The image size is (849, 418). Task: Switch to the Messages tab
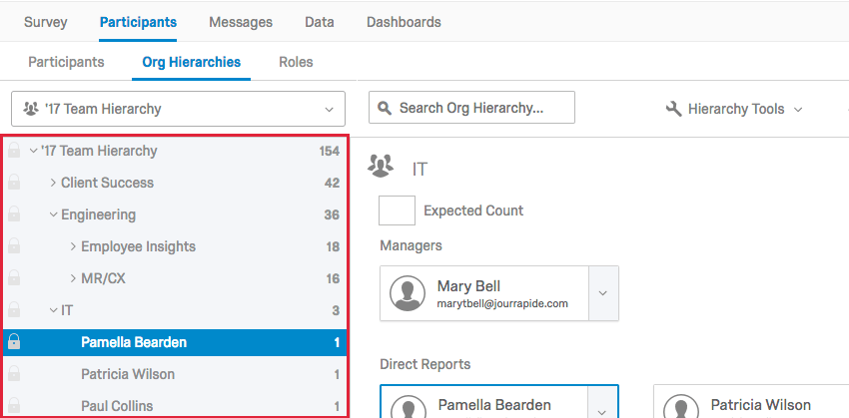(x=241, y=22)
